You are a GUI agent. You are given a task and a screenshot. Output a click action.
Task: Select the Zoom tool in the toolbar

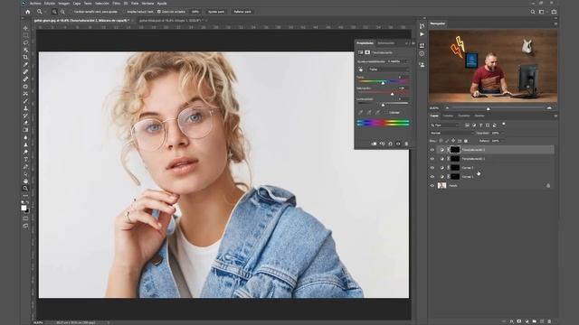point(25,189)
